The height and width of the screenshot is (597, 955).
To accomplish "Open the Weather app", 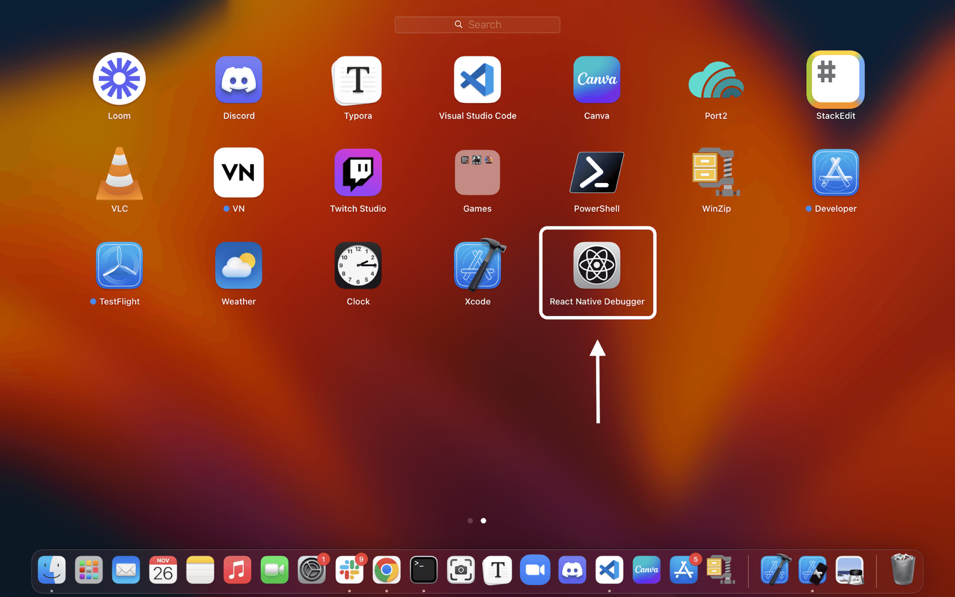I will click(238, 266).
